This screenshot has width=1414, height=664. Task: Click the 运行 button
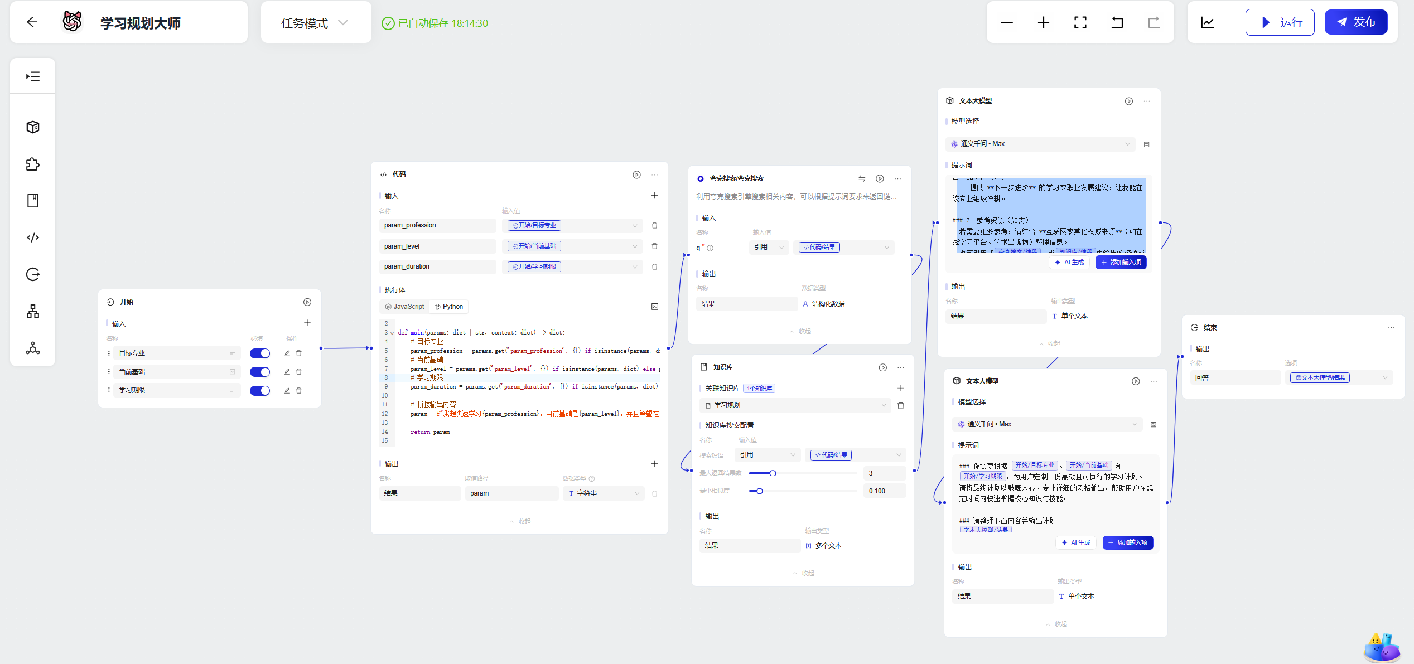click(1280, 22)
